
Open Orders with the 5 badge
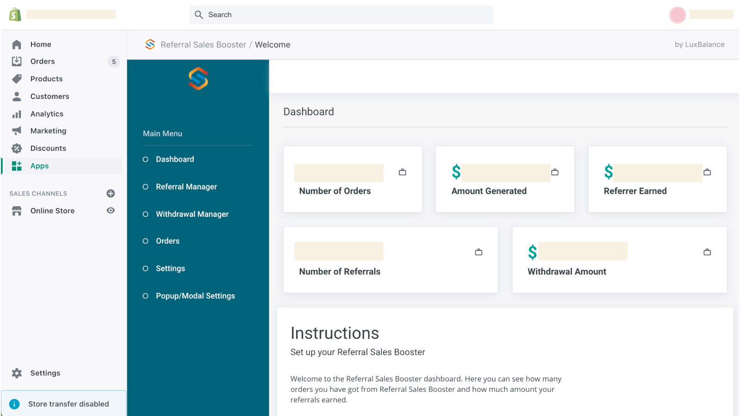pyautogui.click(x=43, y=61)
